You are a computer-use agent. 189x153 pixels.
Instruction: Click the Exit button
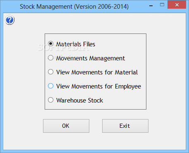(x=125, y=126)
